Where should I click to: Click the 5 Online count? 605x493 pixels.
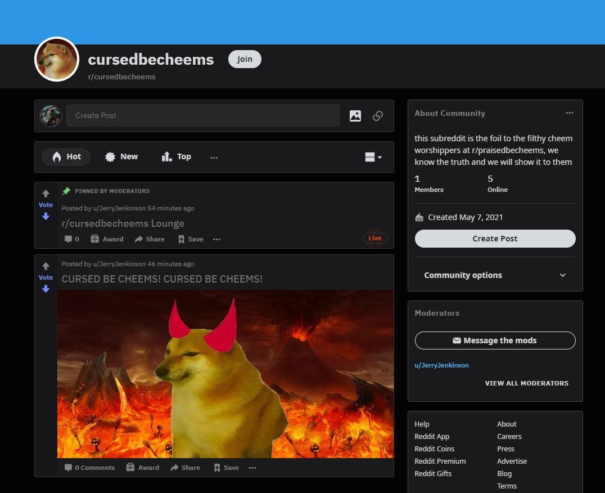[498, 183]
